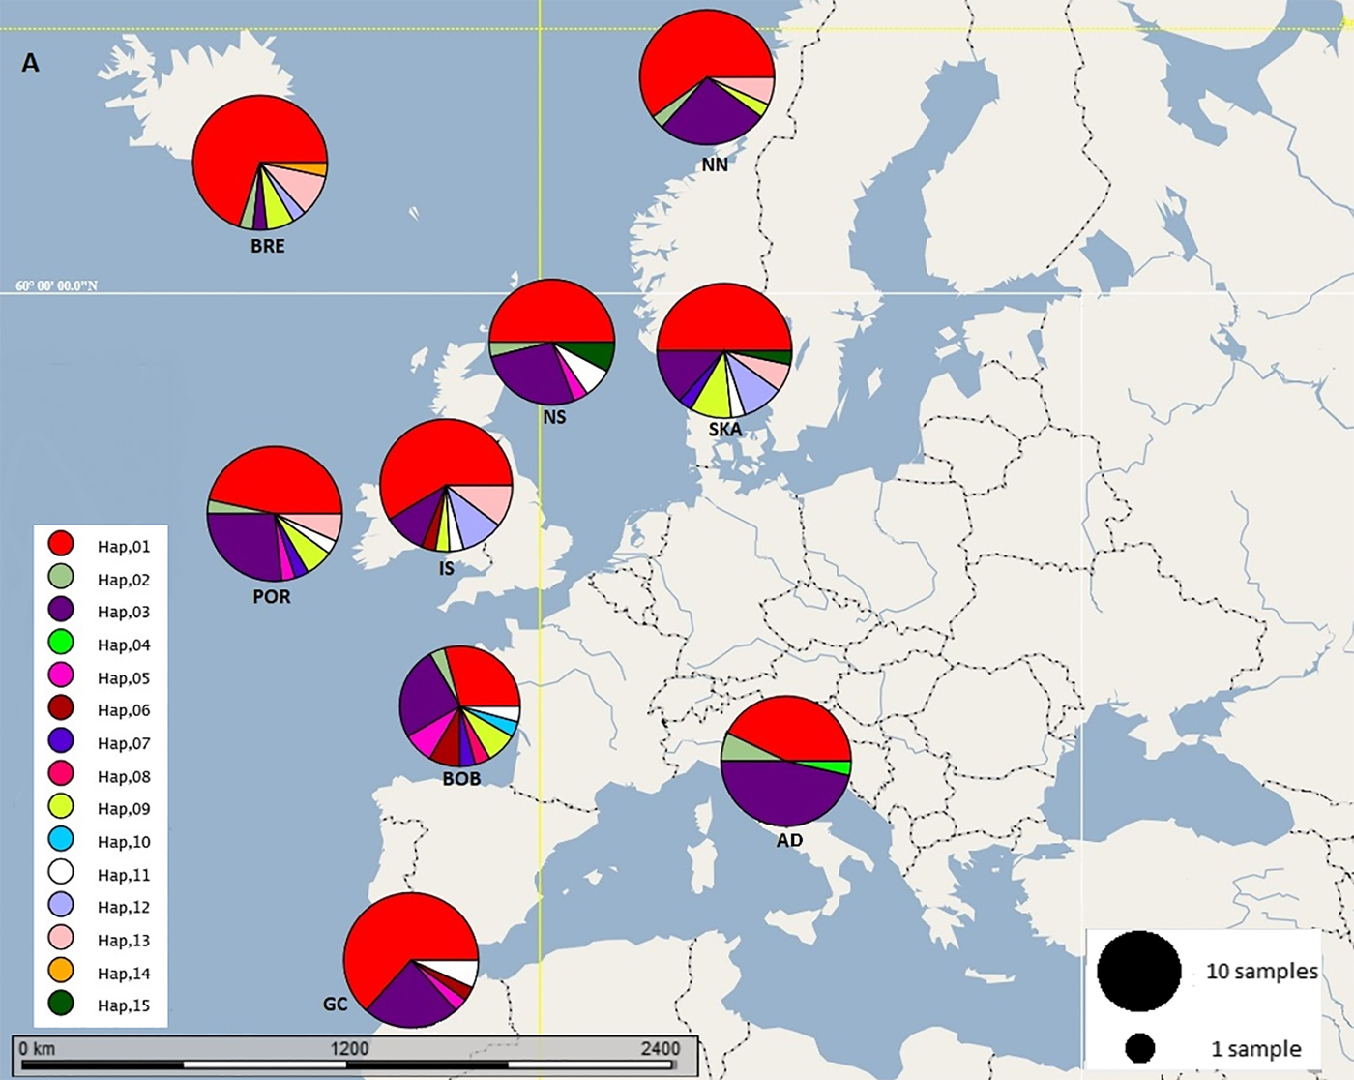Click the NN pie chart in northern Norway
Image resolution: width=1354 pixels, height=1080 pixels.
tap(707, 77)
